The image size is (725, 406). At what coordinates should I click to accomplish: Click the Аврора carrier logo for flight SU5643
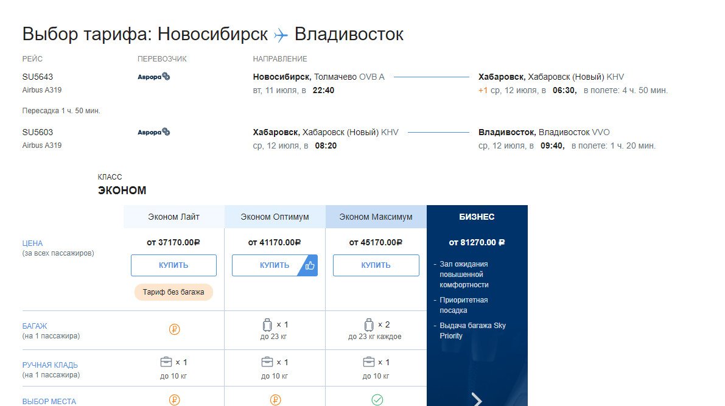click(154, 77)
